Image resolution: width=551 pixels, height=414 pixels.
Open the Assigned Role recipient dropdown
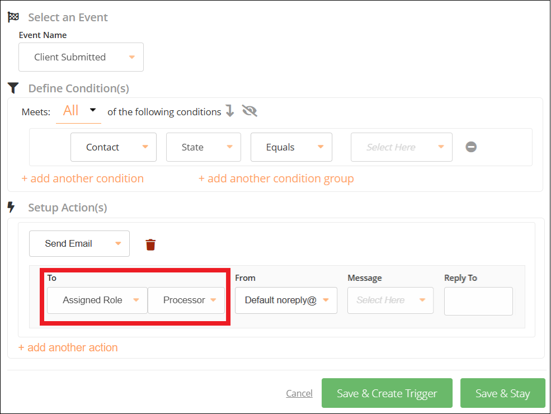pyautogui.click(x=97, y=300)
